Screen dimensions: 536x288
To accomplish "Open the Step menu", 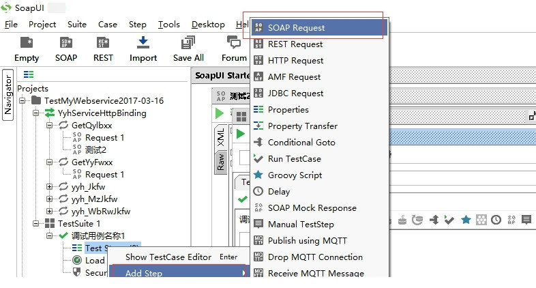I will point(138,25).
